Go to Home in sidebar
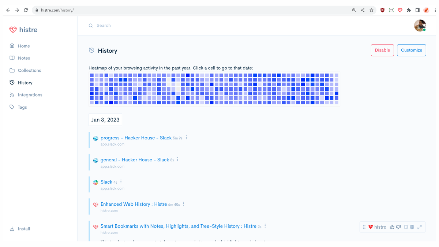439x247 pixels. pos(24,46)
